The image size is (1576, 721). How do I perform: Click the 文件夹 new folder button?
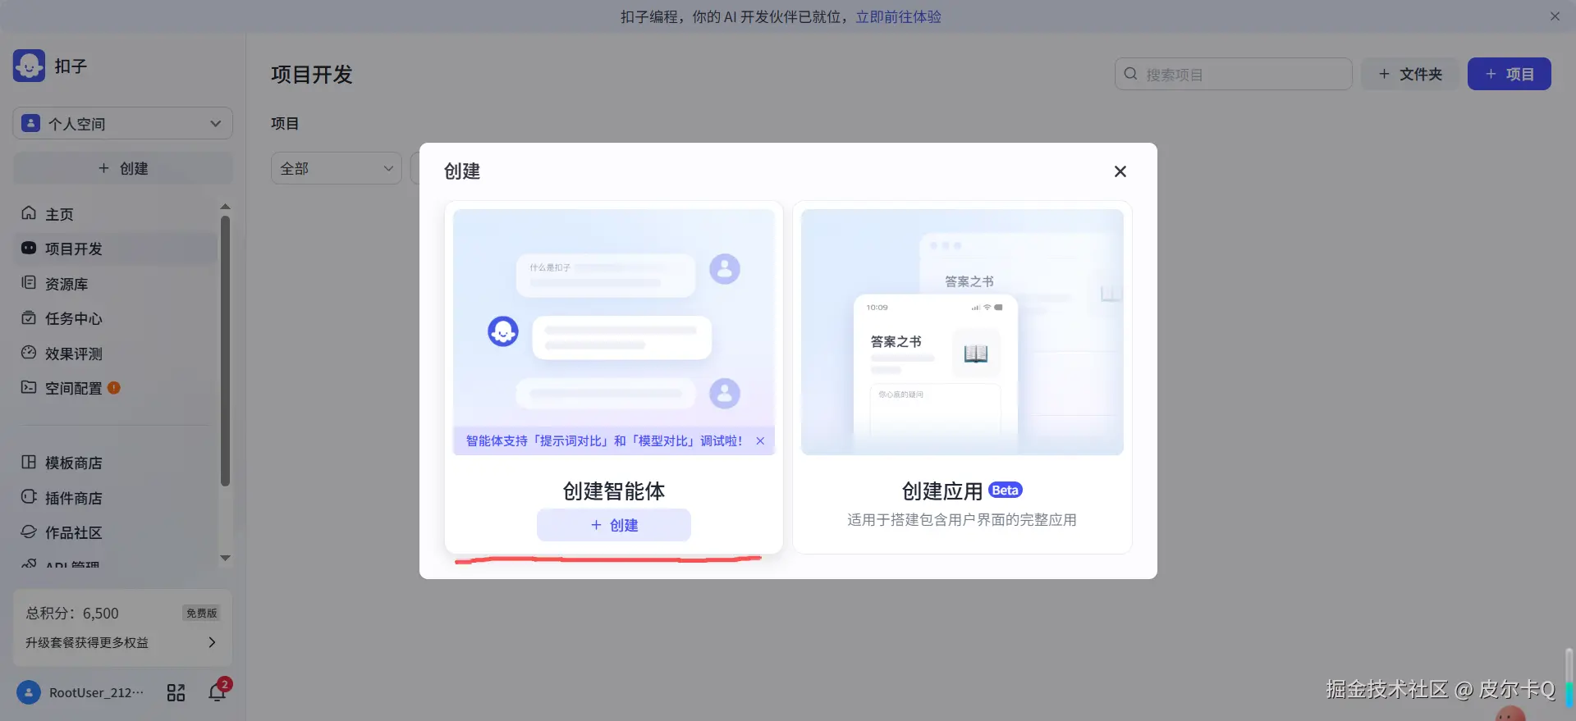click(x=1410, y=74)
